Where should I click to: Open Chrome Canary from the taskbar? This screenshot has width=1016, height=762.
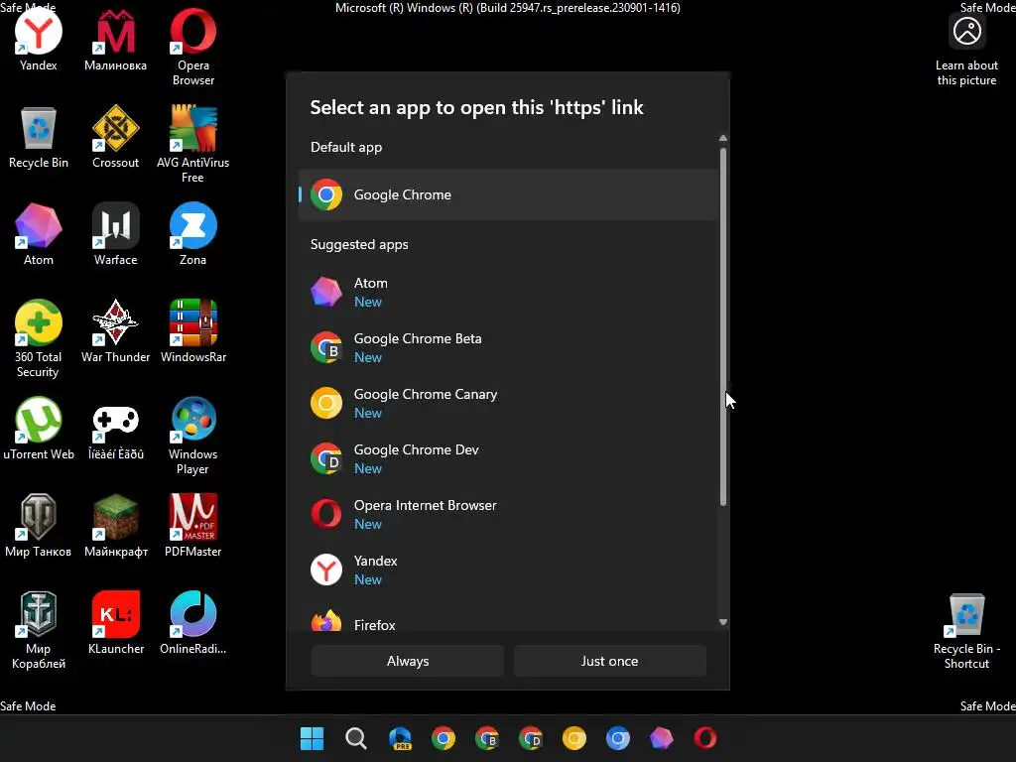574,738
